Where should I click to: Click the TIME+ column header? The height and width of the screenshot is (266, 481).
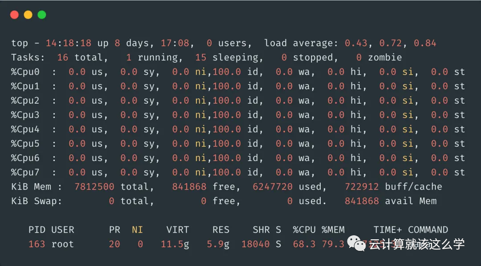[x=388, y=230]
